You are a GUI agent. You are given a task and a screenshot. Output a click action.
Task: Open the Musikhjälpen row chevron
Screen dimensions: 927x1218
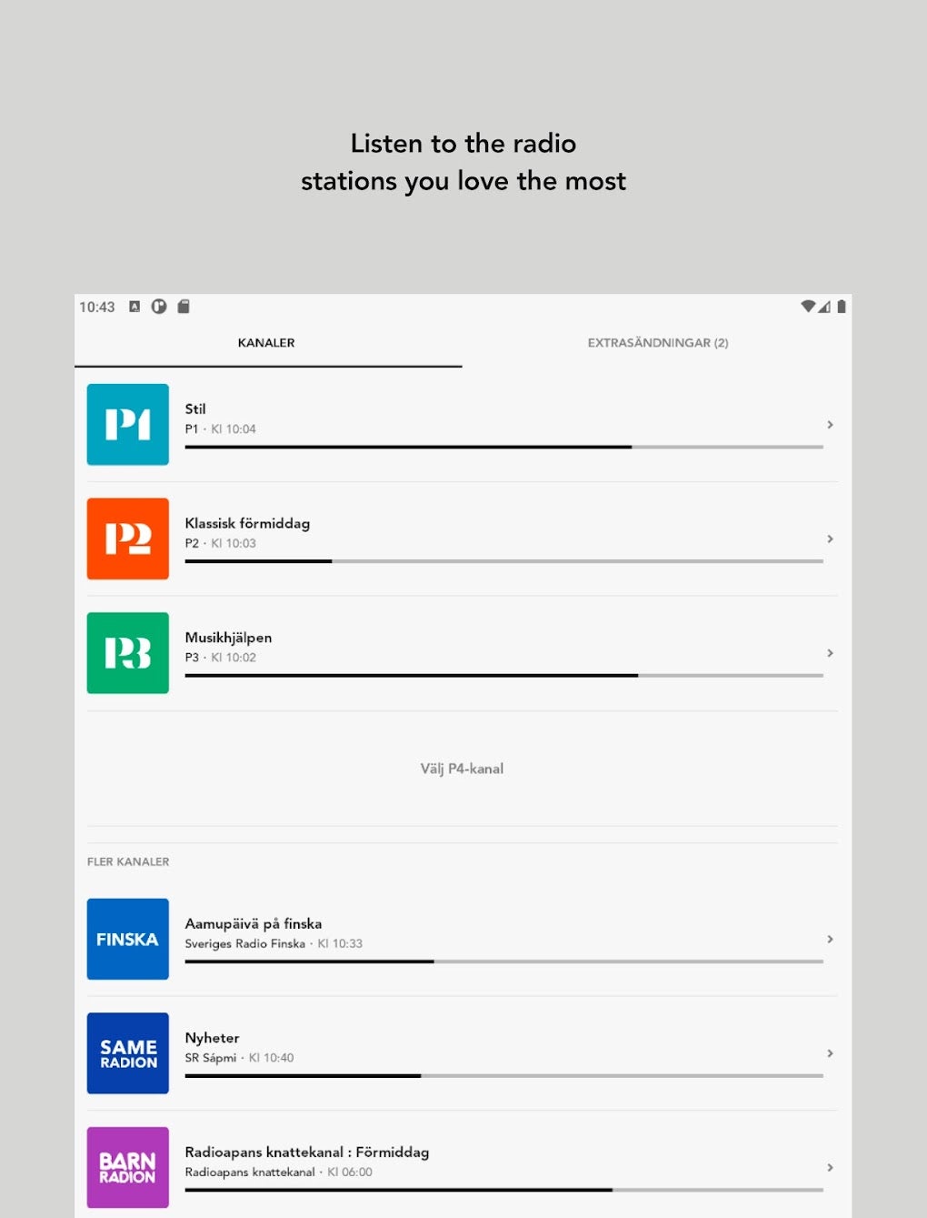click(x=830, y=653)
